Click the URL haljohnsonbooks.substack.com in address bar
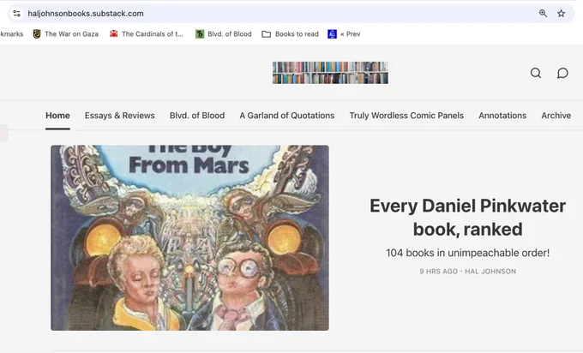The width and height of the screenshot is (583, 353). click(x=86, y=14)
